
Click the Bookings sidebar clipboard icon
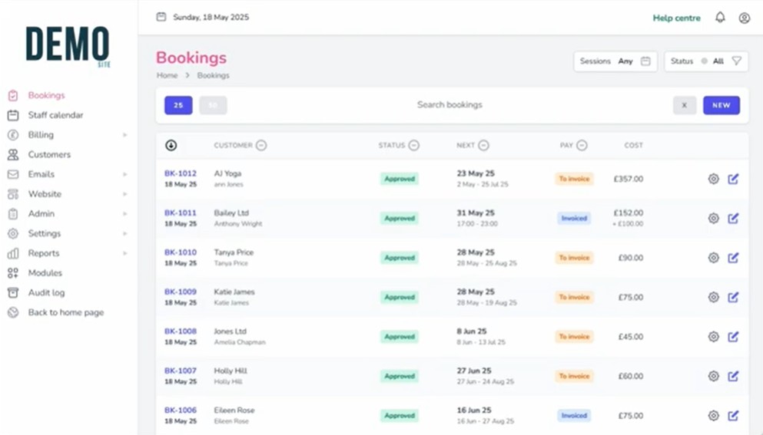click(13, 95)
